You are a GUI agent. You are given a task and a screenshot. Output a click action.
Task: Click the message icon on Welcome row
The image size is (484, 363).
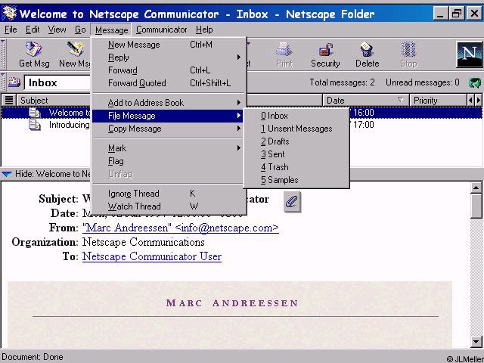(34, 113)
